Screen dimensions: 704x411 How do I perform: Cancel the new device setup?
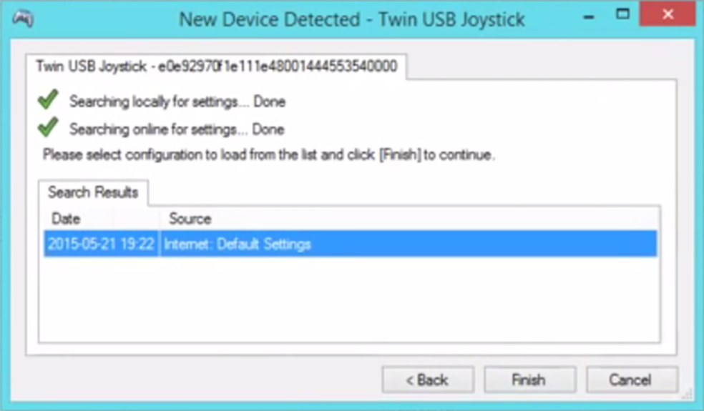point(632,380)
